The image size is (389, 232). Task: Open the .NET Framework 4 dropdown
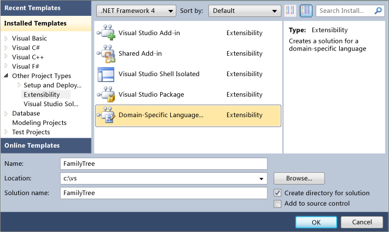tap(136, 11)
